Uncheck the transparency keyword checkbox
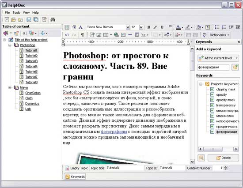 [x=212, y=105]
